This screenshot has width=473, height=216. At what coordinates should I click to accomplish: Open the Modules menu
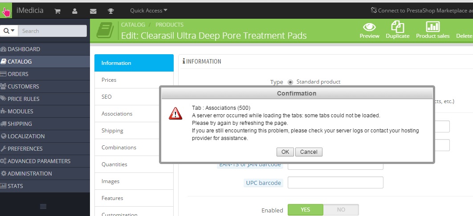(x=45, y=111)
